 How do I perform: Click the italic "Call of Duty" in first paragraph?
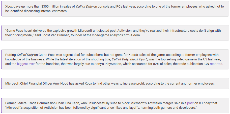pyautogui.click(x=84, y=7)
